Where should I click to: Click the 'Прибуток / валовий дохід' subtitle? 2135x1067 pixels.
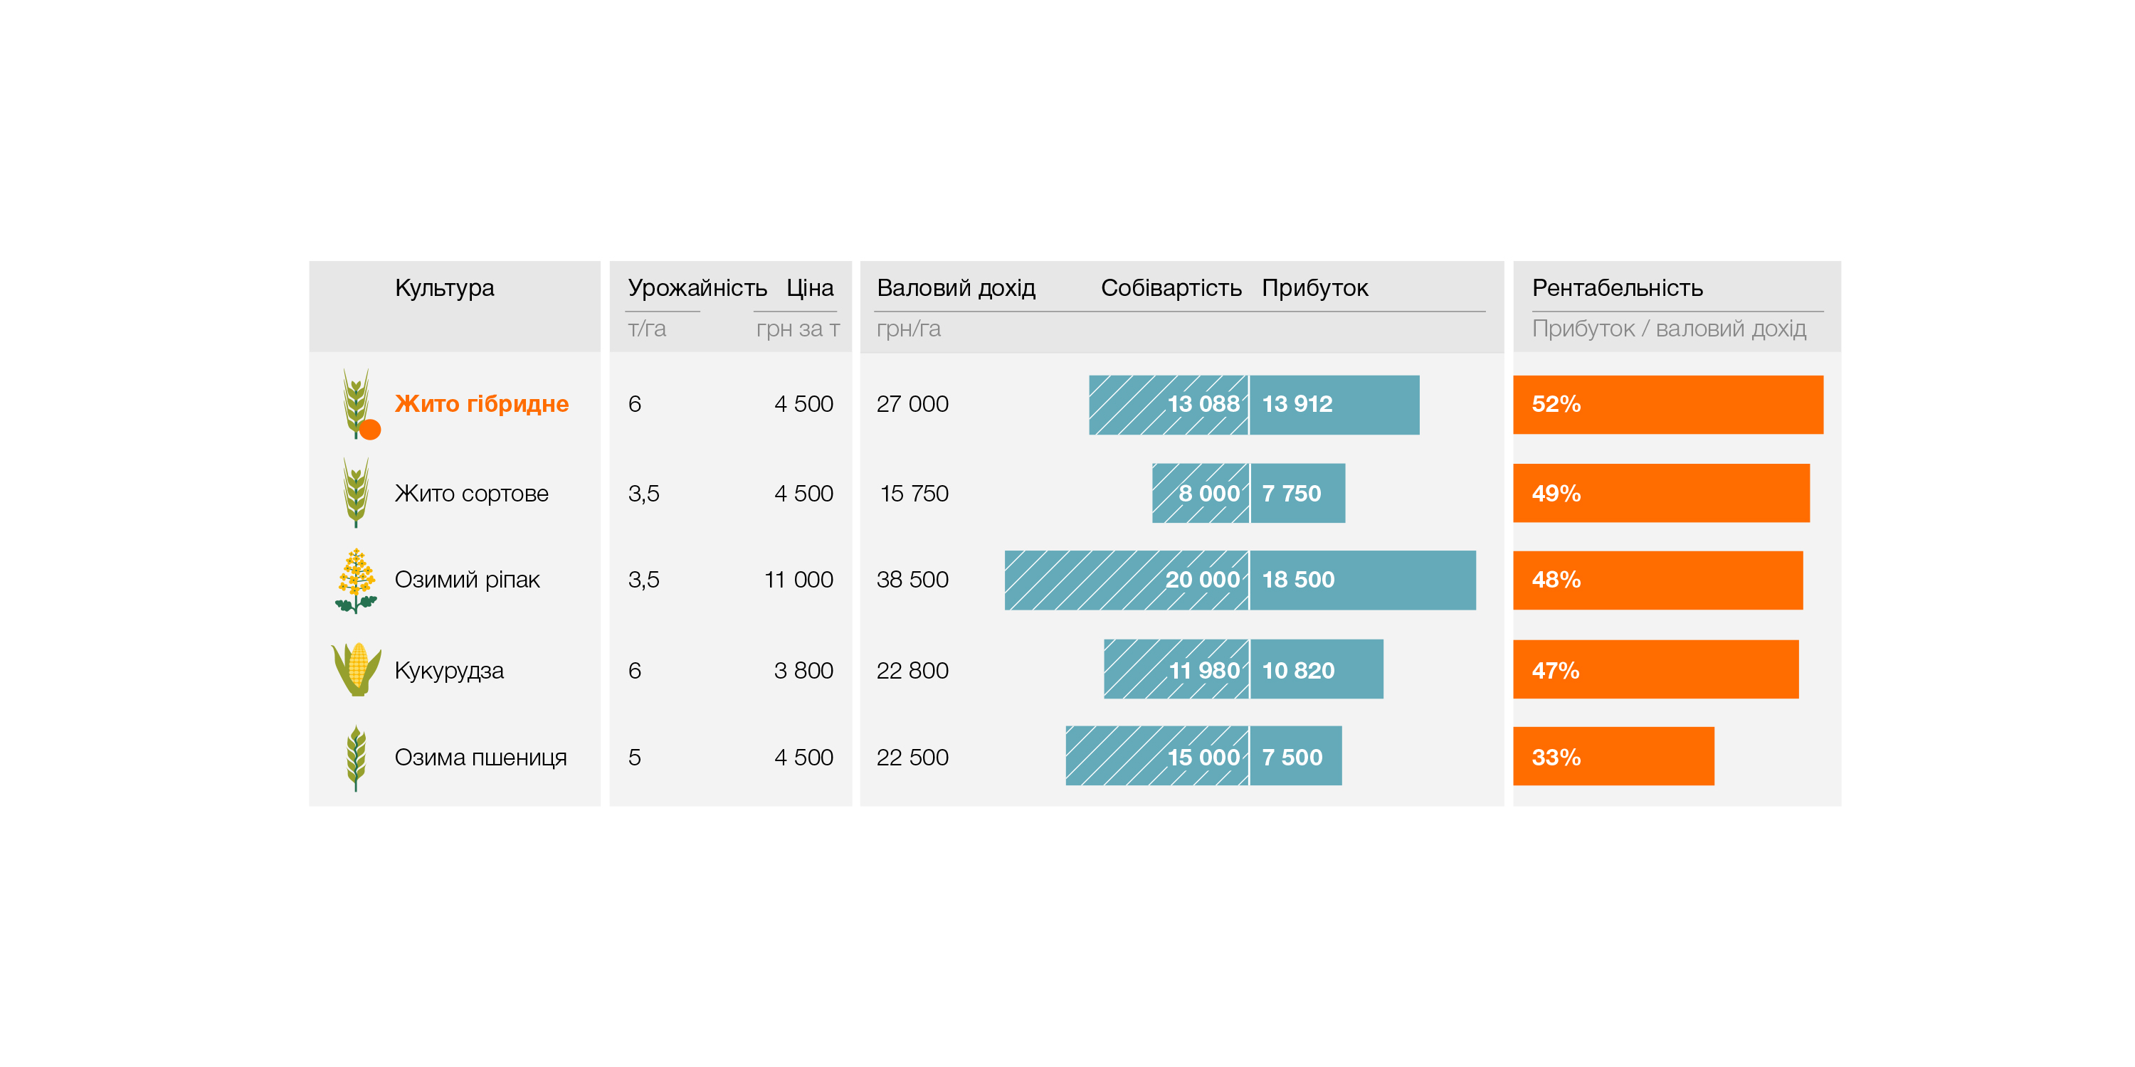click(1668, 329)
